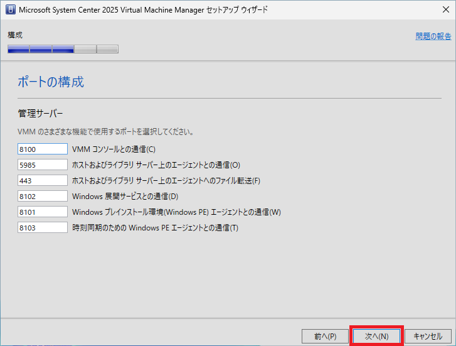Click the label VMM コンソールとの通信(C)
Image resolution: width=456 pixels, height=346 pixels.
click(114, 149)
